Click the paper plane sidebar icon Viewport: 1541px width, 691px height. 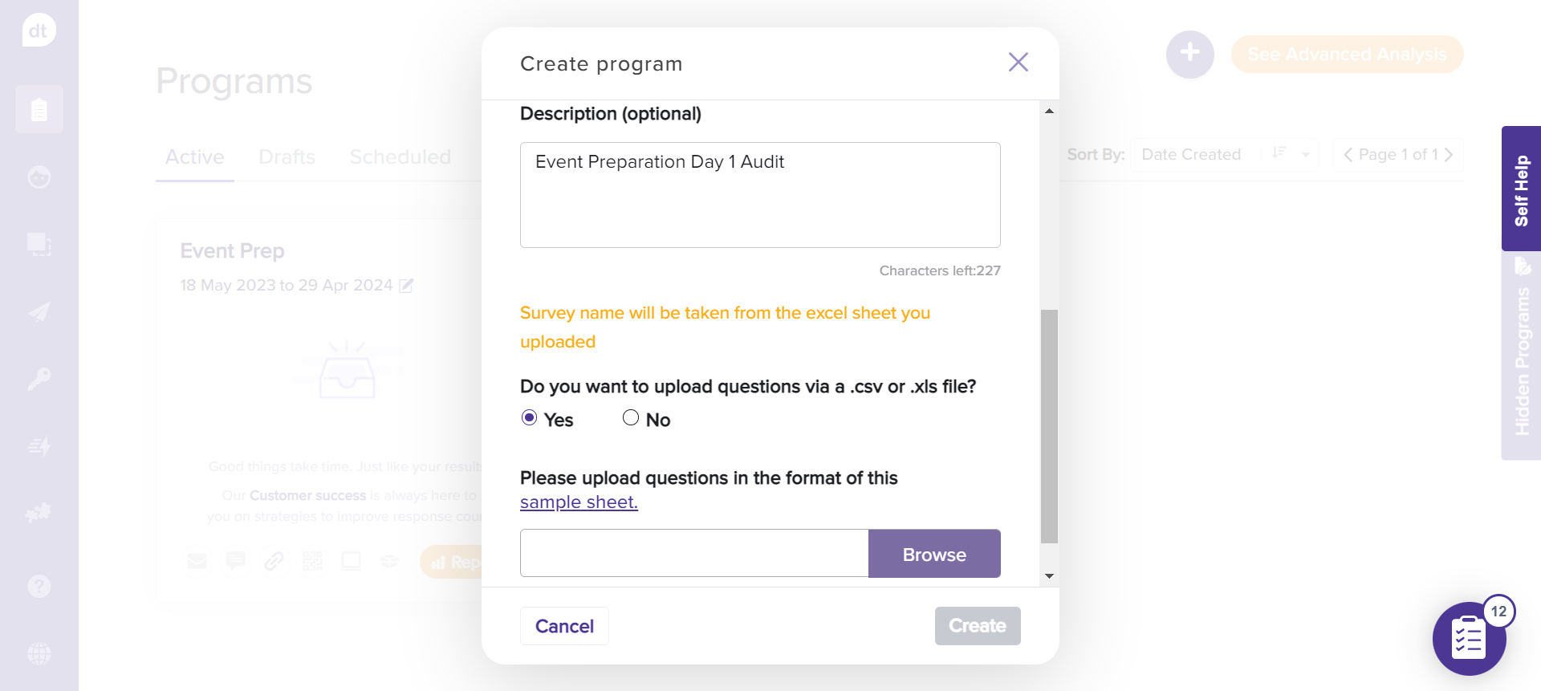click(39, 311)
